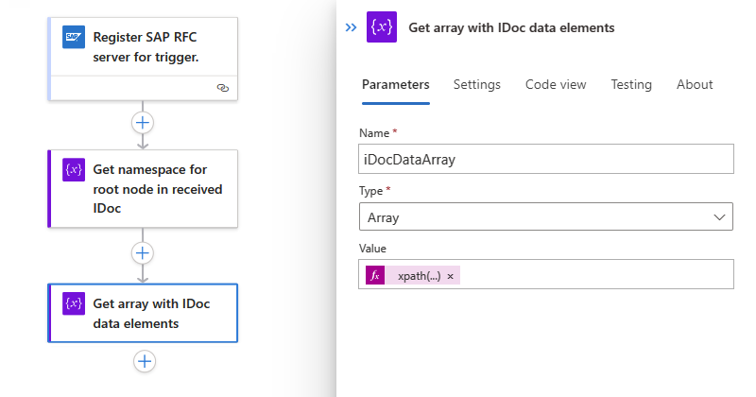Click the Name field containing iDocDataArray
The height and width of the screenshot is (397, 756).
[546, 159]
